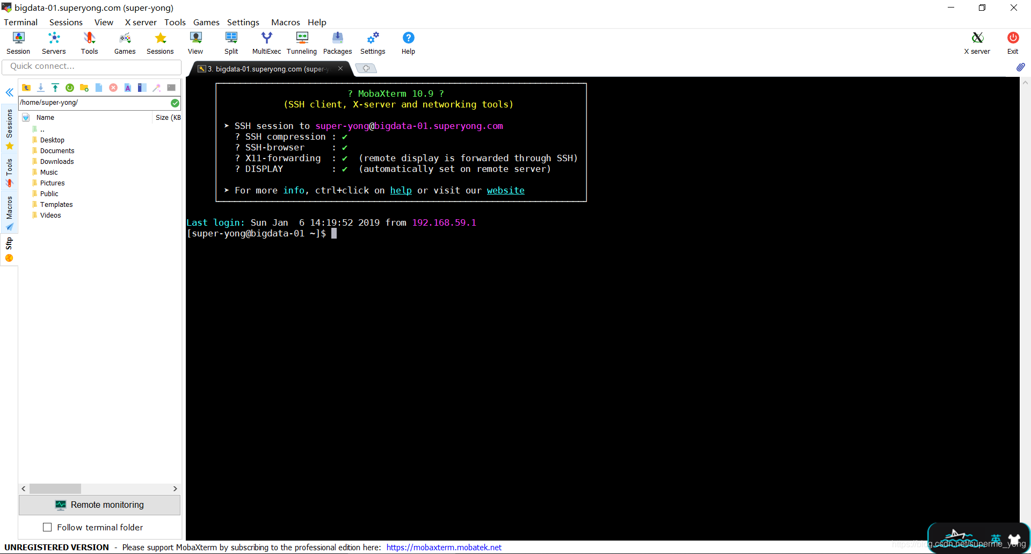The image size is (1031, 554).
Task: Click the View toolbar icon
Action: [195, 43]
